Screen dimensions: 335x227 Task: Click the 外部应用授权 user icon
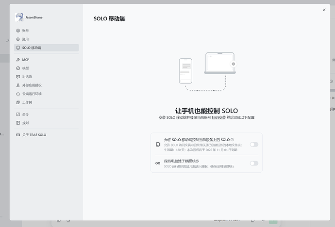[18, 85]
